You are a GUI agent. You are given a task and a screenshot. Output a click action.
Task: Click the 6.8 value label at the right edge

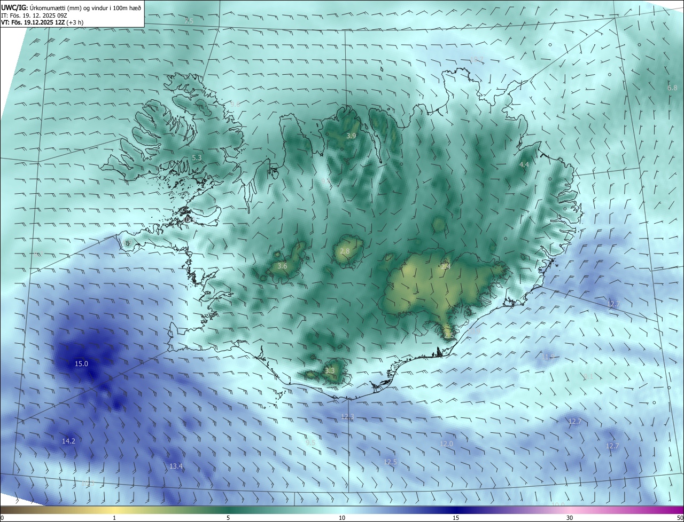672,88
